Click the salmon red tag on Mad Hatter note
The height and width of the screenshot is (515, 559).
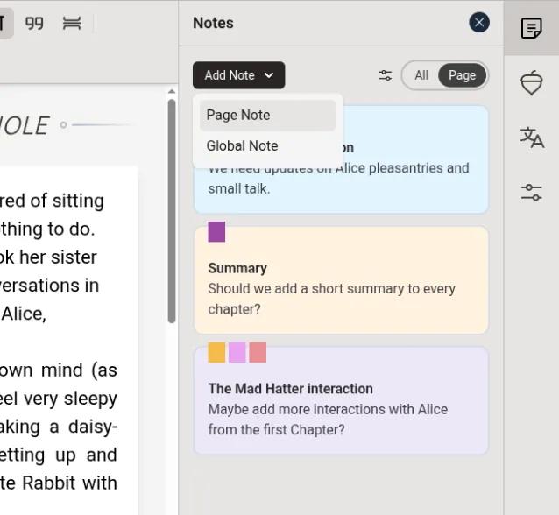258,352
